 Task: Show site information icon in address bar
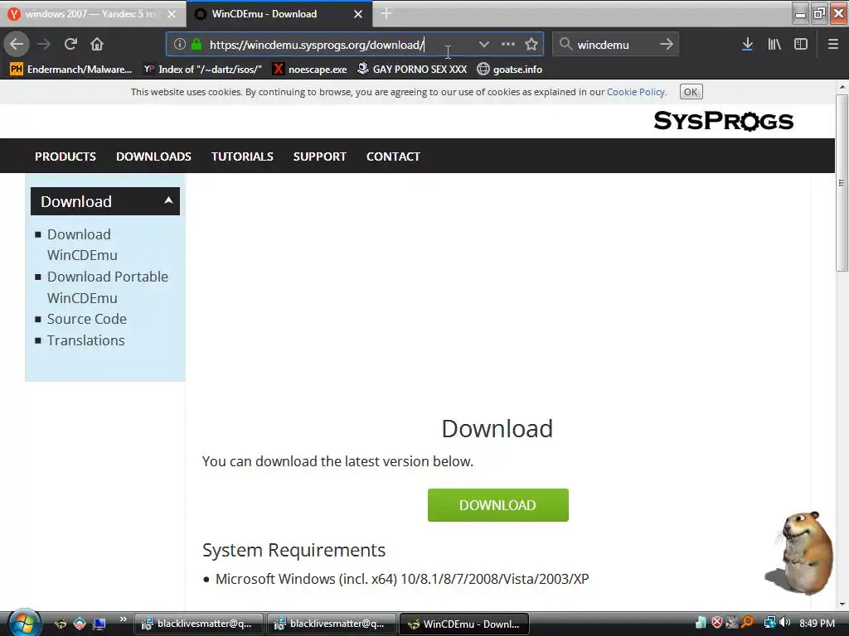(180, 45)
